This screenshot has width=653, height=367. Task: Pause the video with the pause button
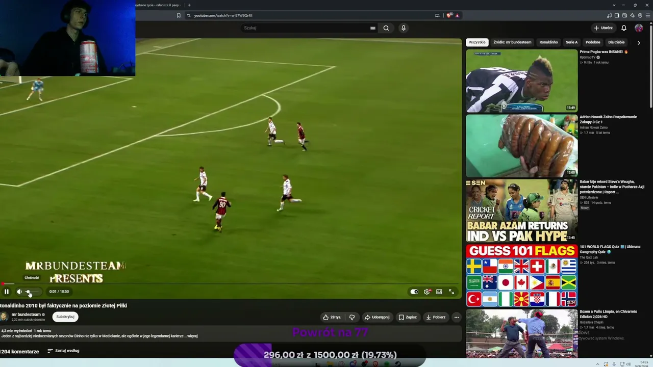pyautogui.click(x=7, y=292)
